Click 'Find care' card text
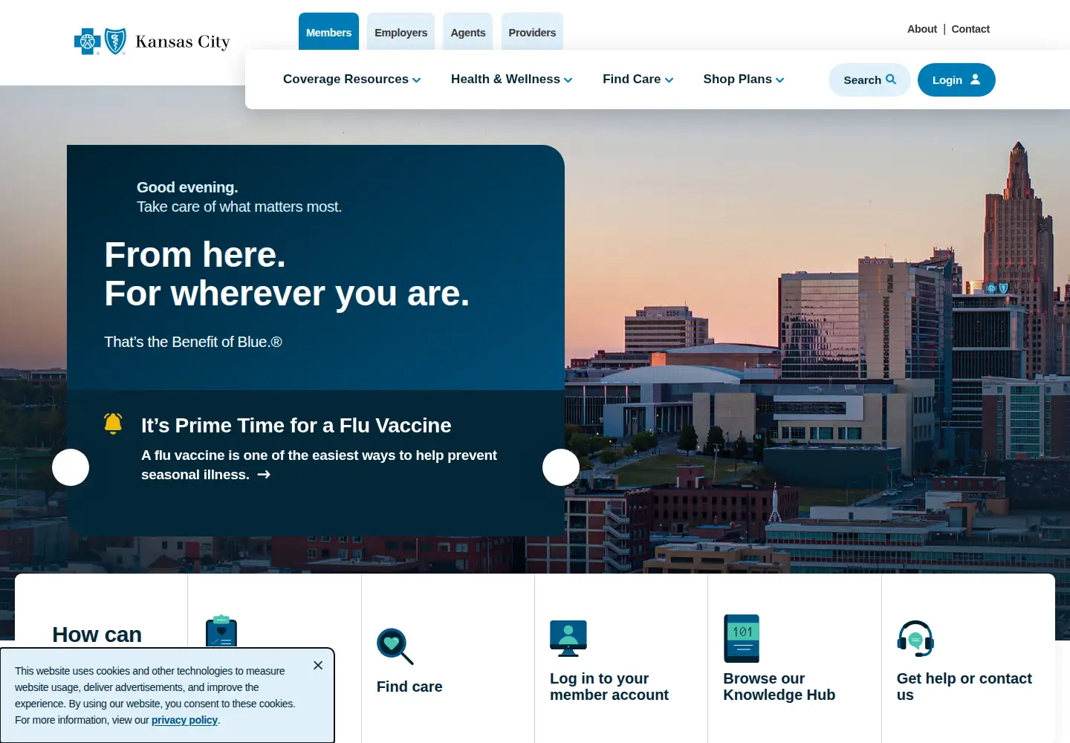The width and height of the screenshot is (1070, 743). (409, 687)
